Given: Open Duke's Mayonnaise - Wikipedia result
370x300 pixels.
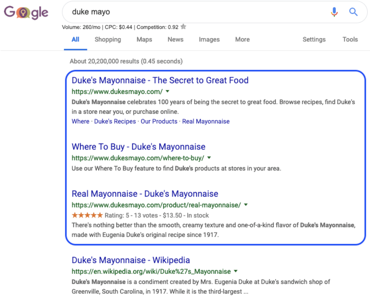Looking at the screenshot, I should pos(131,260).
